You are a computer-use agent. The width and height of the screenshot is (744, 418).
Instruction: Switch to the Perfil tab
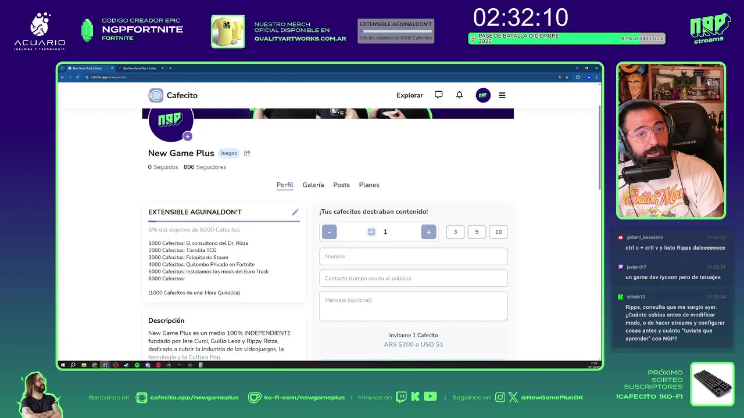pos(285,185)
